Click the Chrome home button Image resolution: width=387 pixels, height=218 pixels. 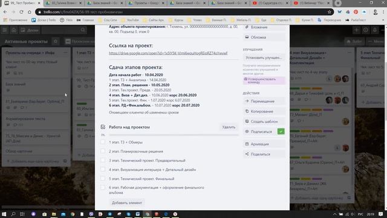tap(30, 12)
